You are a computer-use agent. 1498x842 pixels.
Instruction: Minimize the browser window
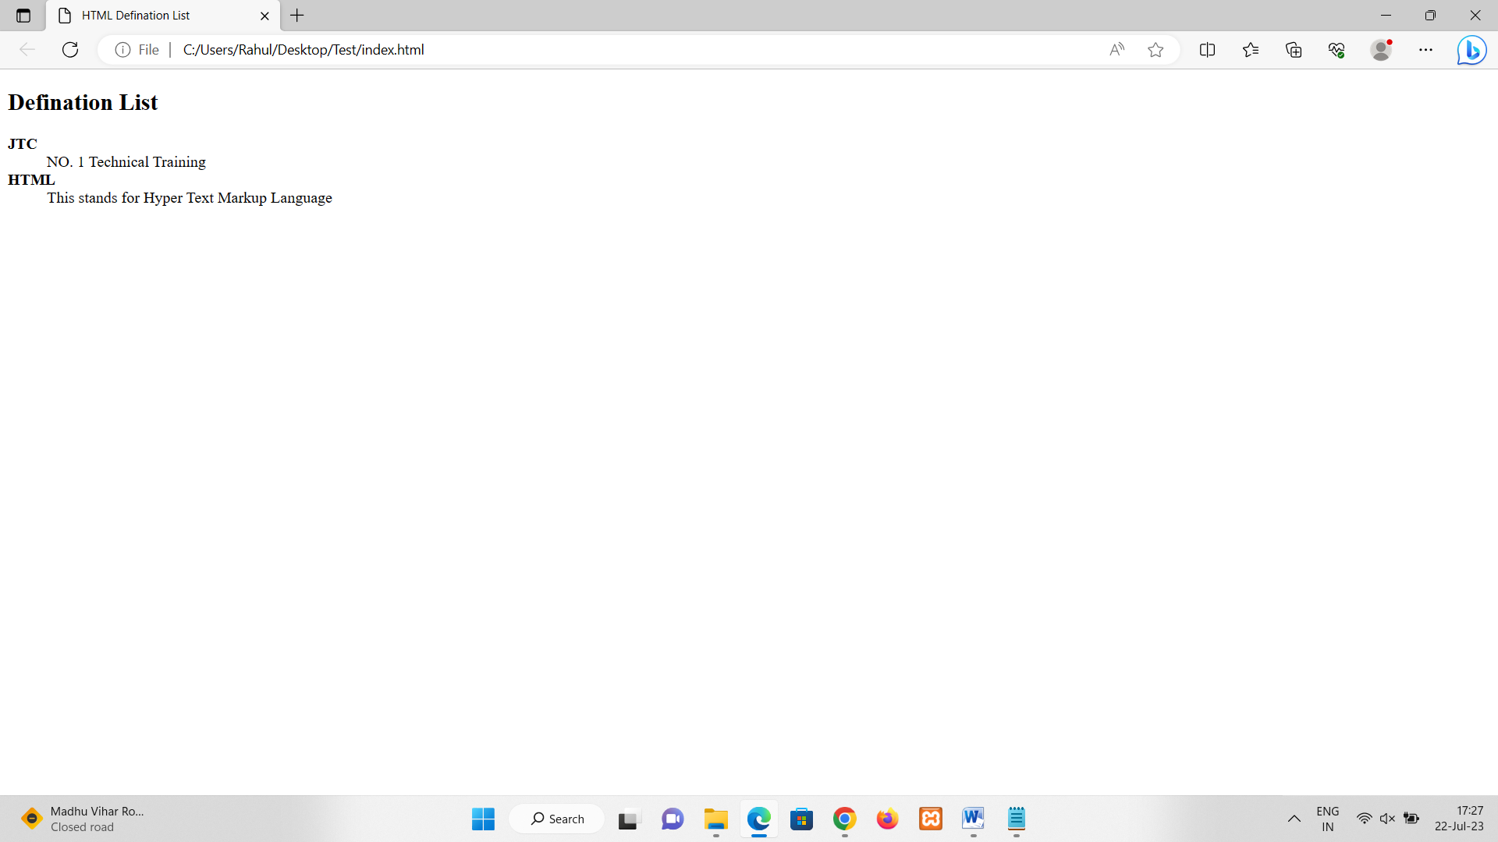(x=1386, y=16)
